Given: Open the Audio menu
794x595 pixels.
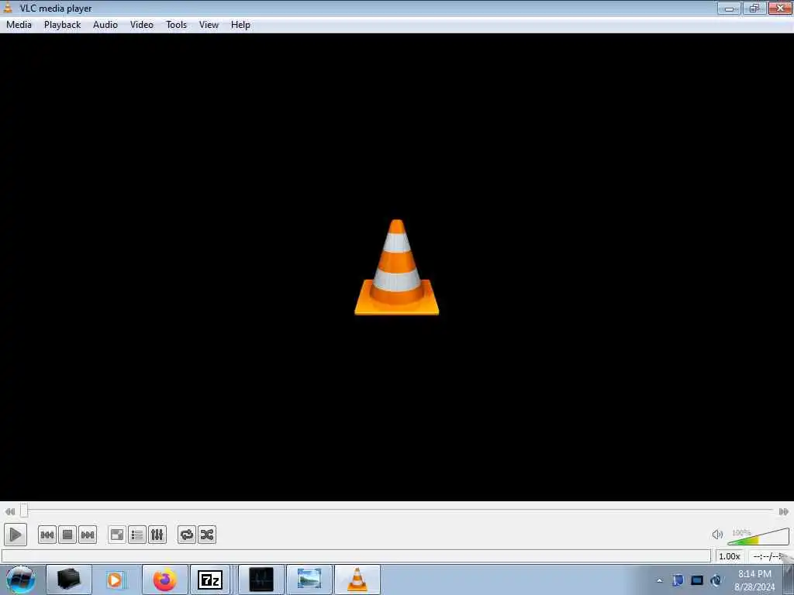Looking at the screenshot, I should pyautogui.click(x=105, y=25).
